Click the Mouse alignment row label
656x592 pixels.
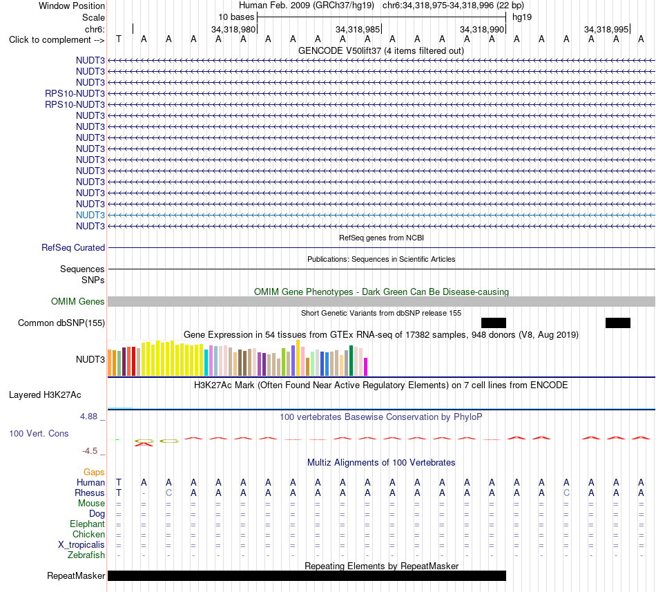pos(91,504)
